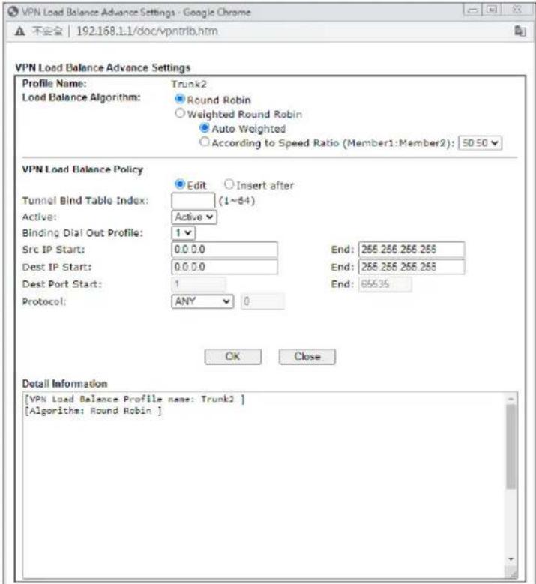536x584 pixels.
Task: Choose Weighted Round Robin option
Action: click(180, 113)
